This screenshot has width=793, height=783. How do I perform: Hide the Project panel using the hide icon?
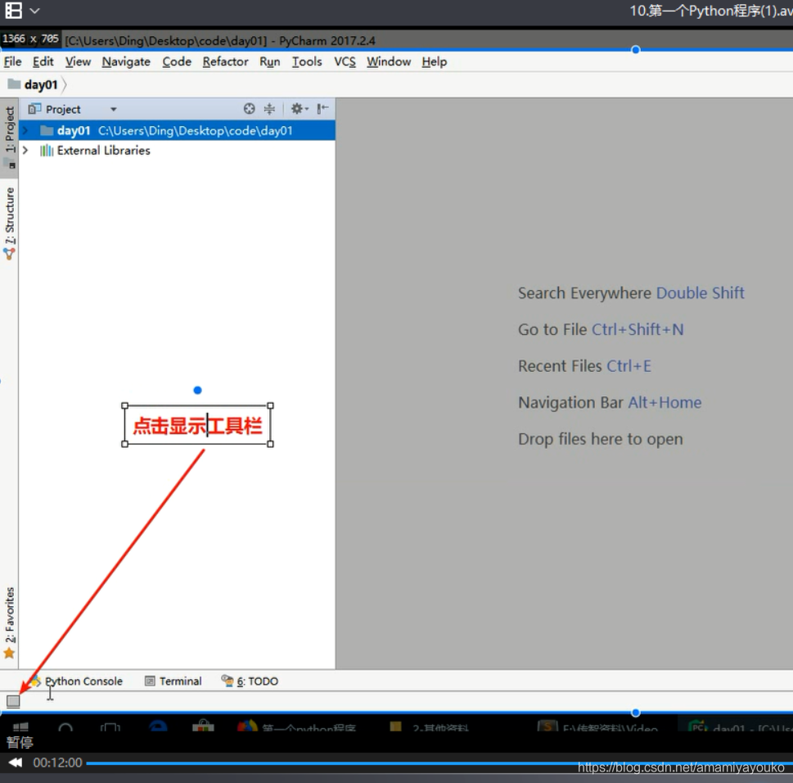click(322, 109)
